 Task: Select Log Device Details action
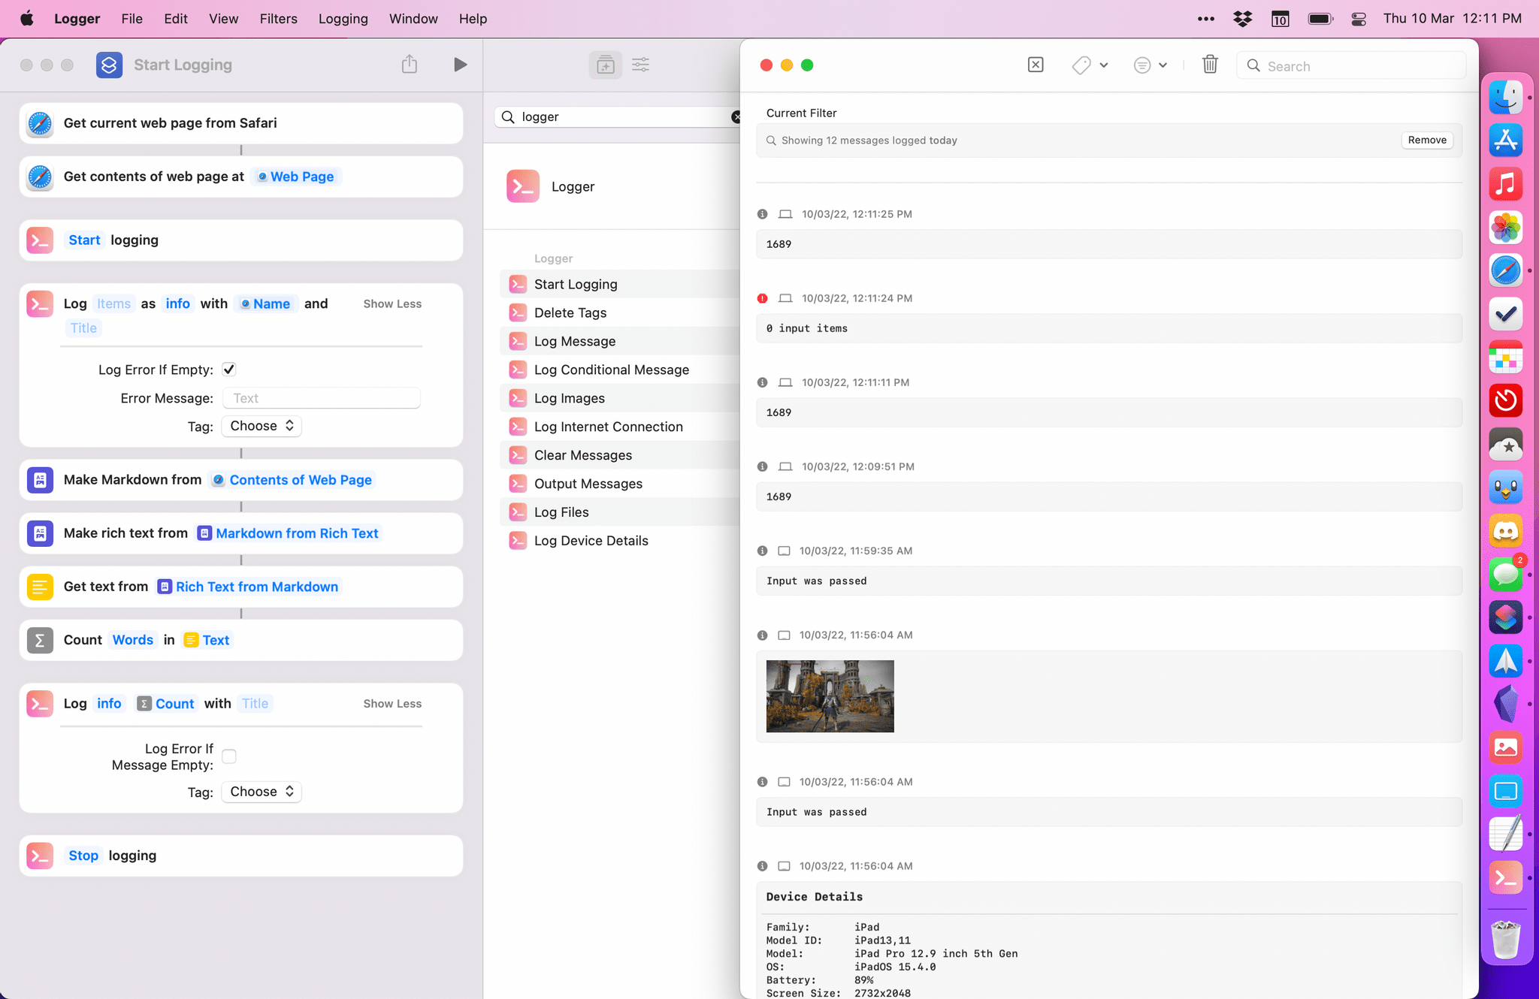click(x=621, y=541)
